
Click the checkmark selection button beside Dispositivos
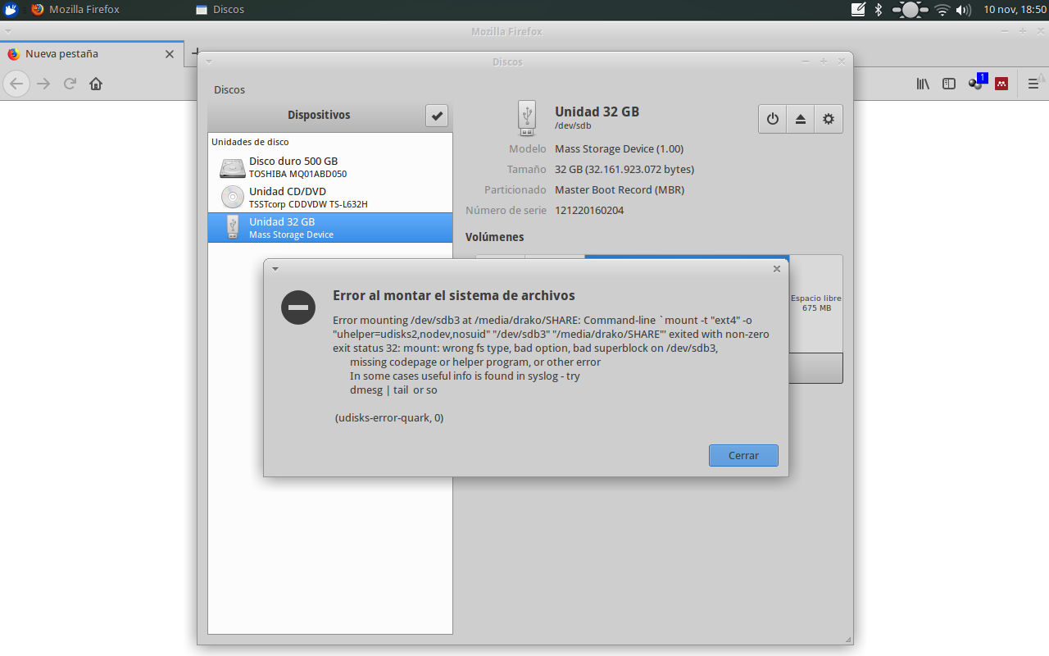click(437, 116)
